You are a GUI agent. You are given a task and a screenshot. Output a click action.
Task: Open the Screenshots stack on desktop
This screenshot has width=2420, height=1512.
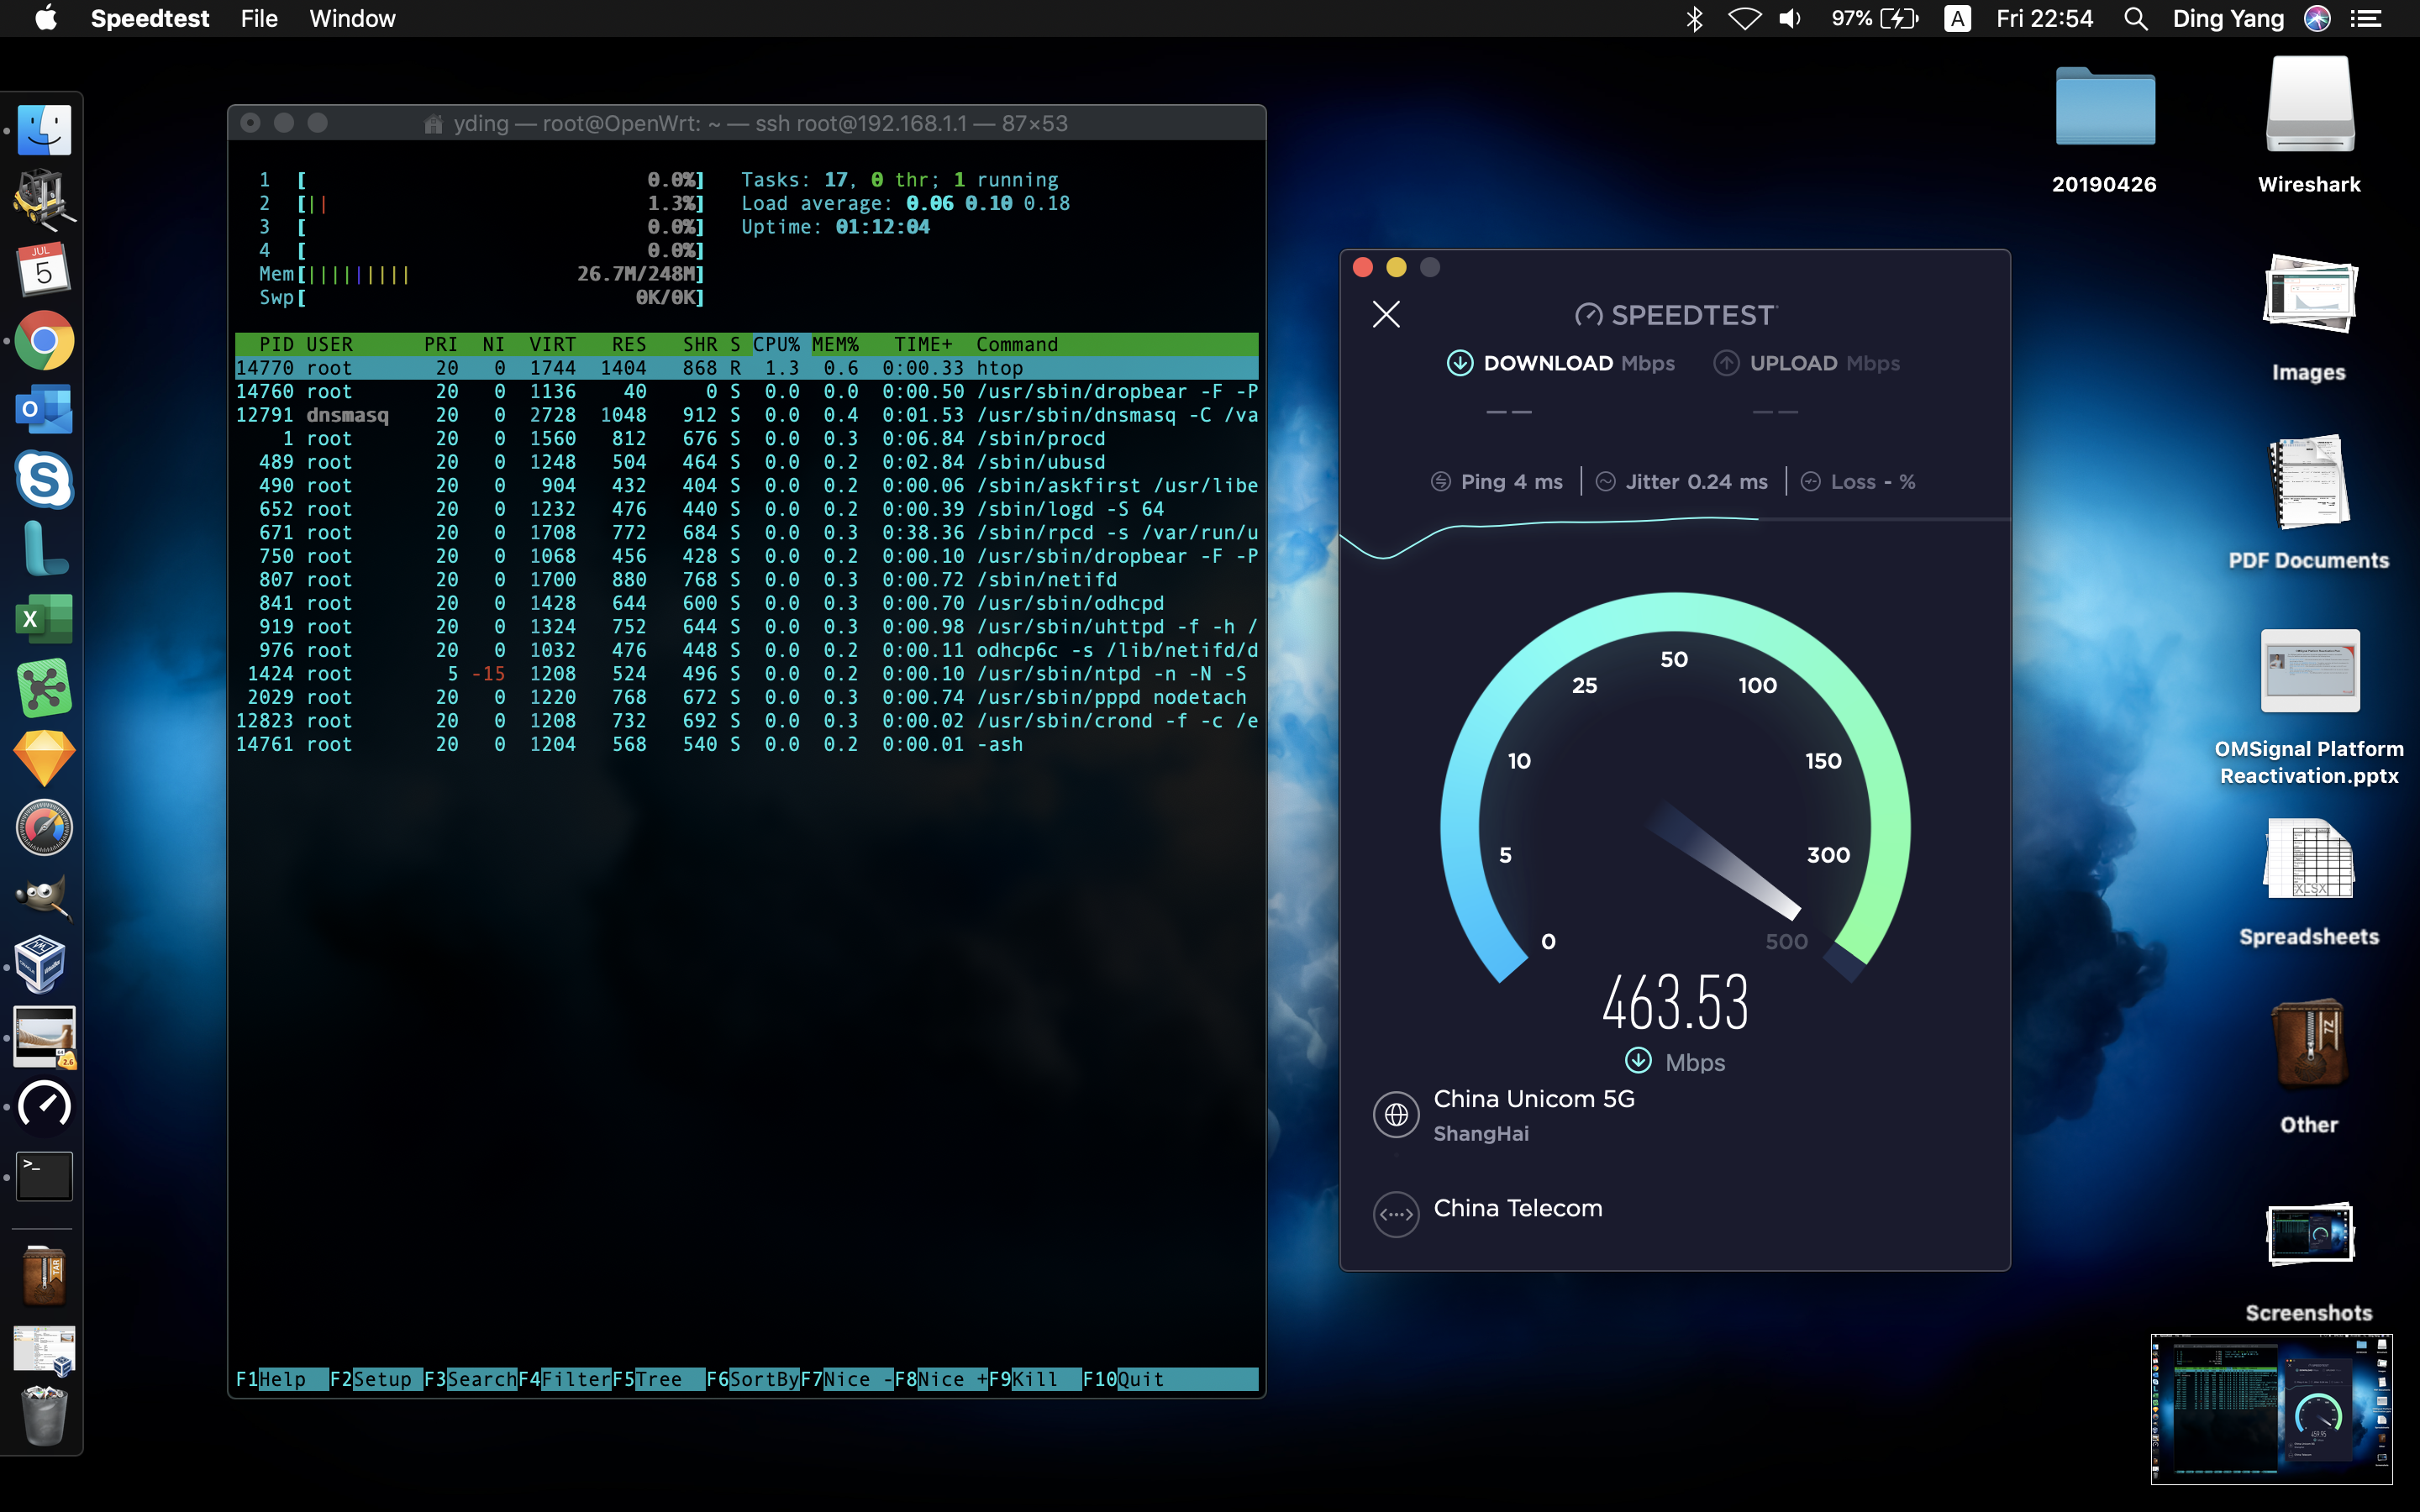pos(2309,1262)
